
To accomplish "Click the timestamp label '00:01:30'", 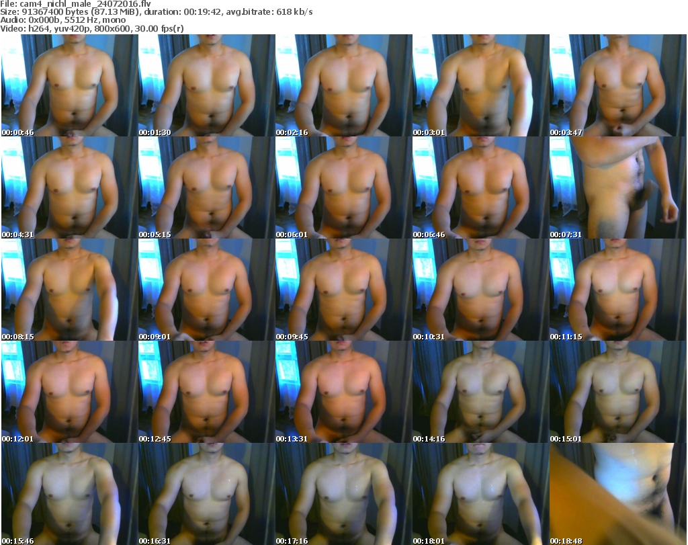I will point(155,132).
